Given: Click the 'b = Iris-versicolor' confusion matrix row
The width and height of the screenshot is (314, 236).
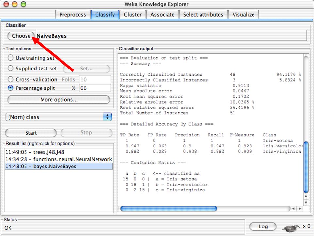Looking at the screenshot, I should point(166,185).
